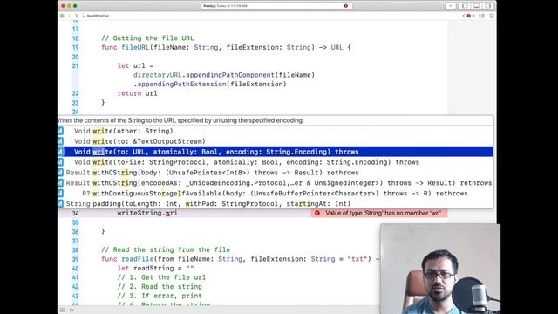Image resolution: width=558 pixels, height=314 pixels.
Task: Choose the write(other: String) completion
Action: 276,131
